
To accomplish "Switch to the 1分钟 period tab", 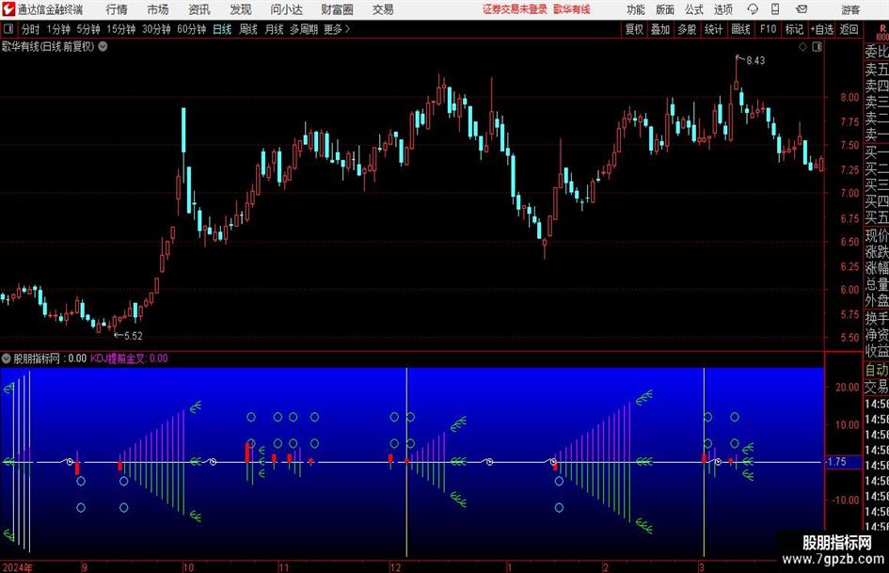I will pyautogui.click(x=58, y=29).
